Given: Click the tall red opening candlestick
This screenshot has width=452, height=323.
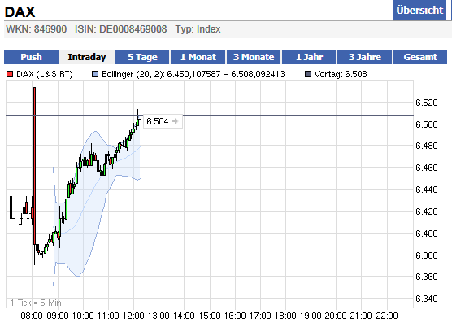Looking at the screenshot, I should point(35,166).
